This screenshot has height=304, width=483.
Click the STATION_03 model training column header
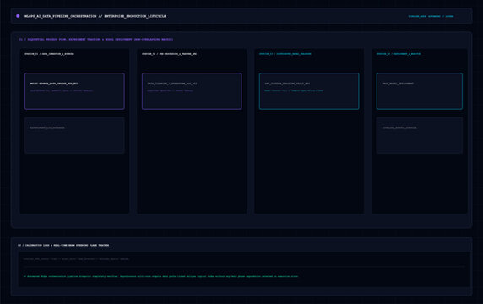(285, 54)
